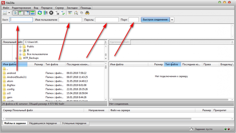Click remote Тип файла column header
The width and height of the screenshot is (236, 133).
(x=173, y=64)
